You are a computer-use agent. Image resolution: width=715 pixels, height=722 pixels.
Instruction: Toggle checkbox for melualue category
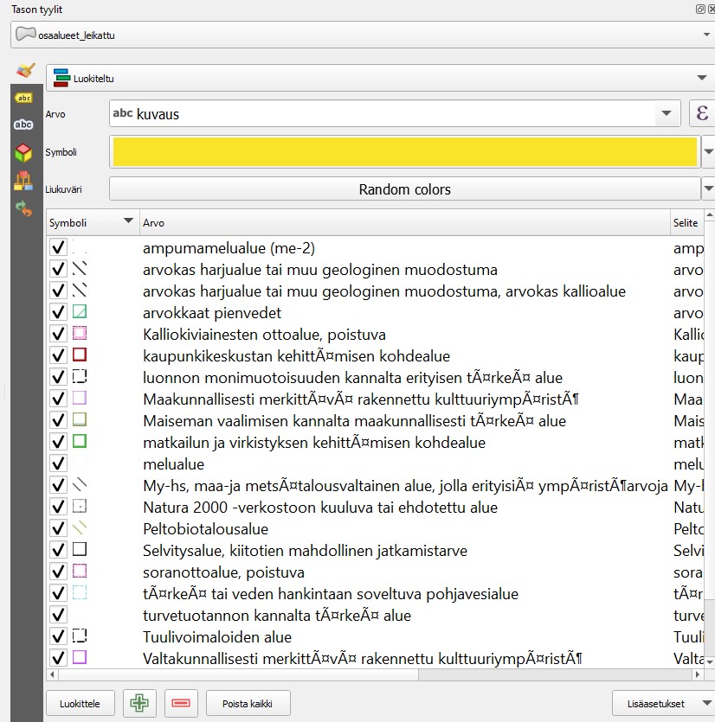tap(58, 463)
